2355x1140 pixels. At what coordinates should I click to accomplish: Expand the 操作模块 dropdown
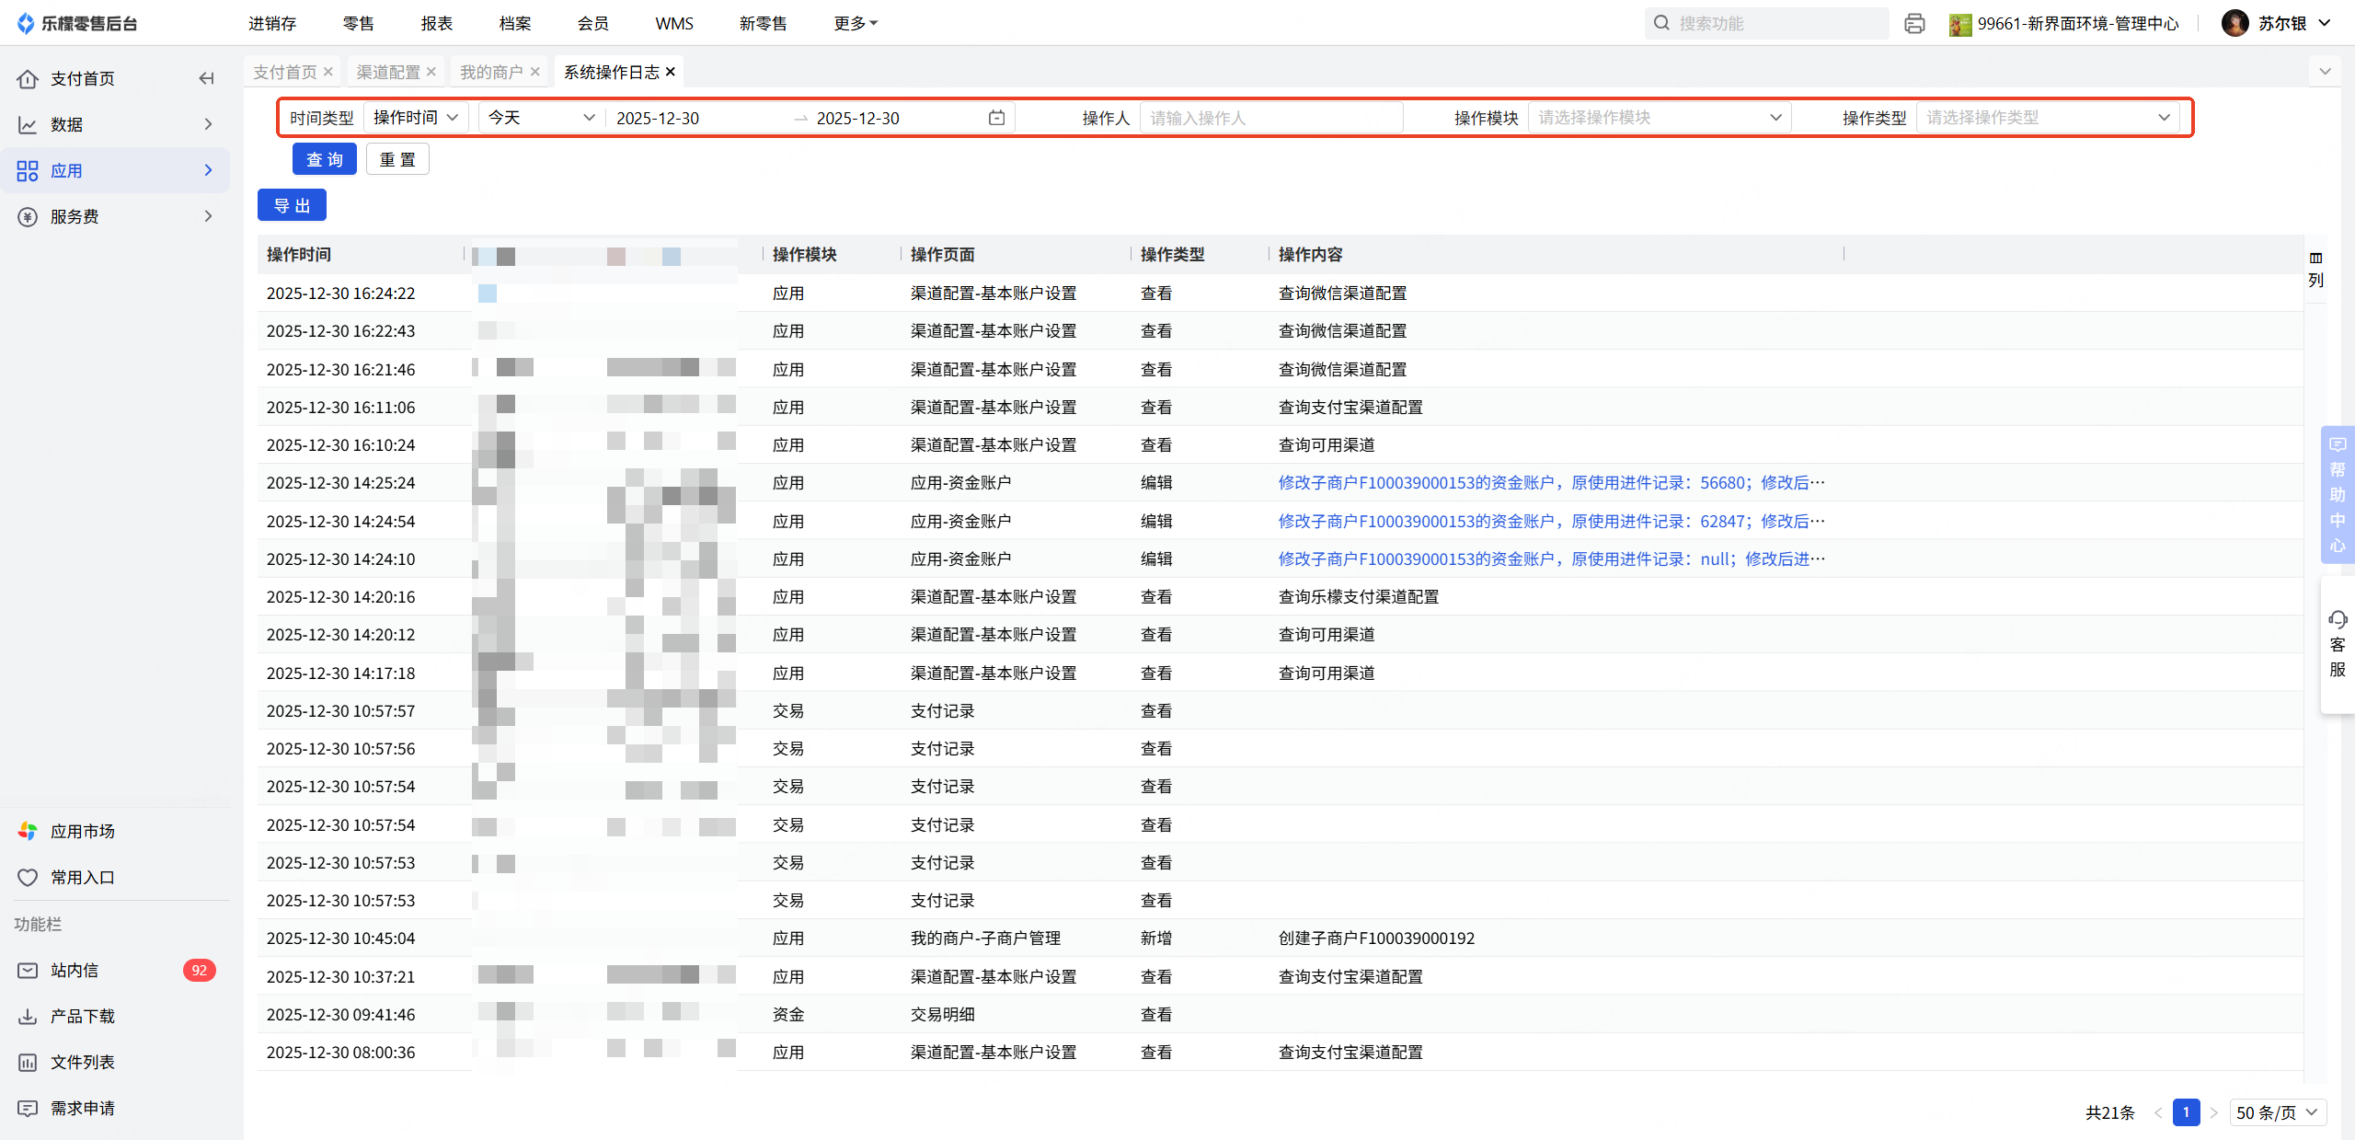1659,118
